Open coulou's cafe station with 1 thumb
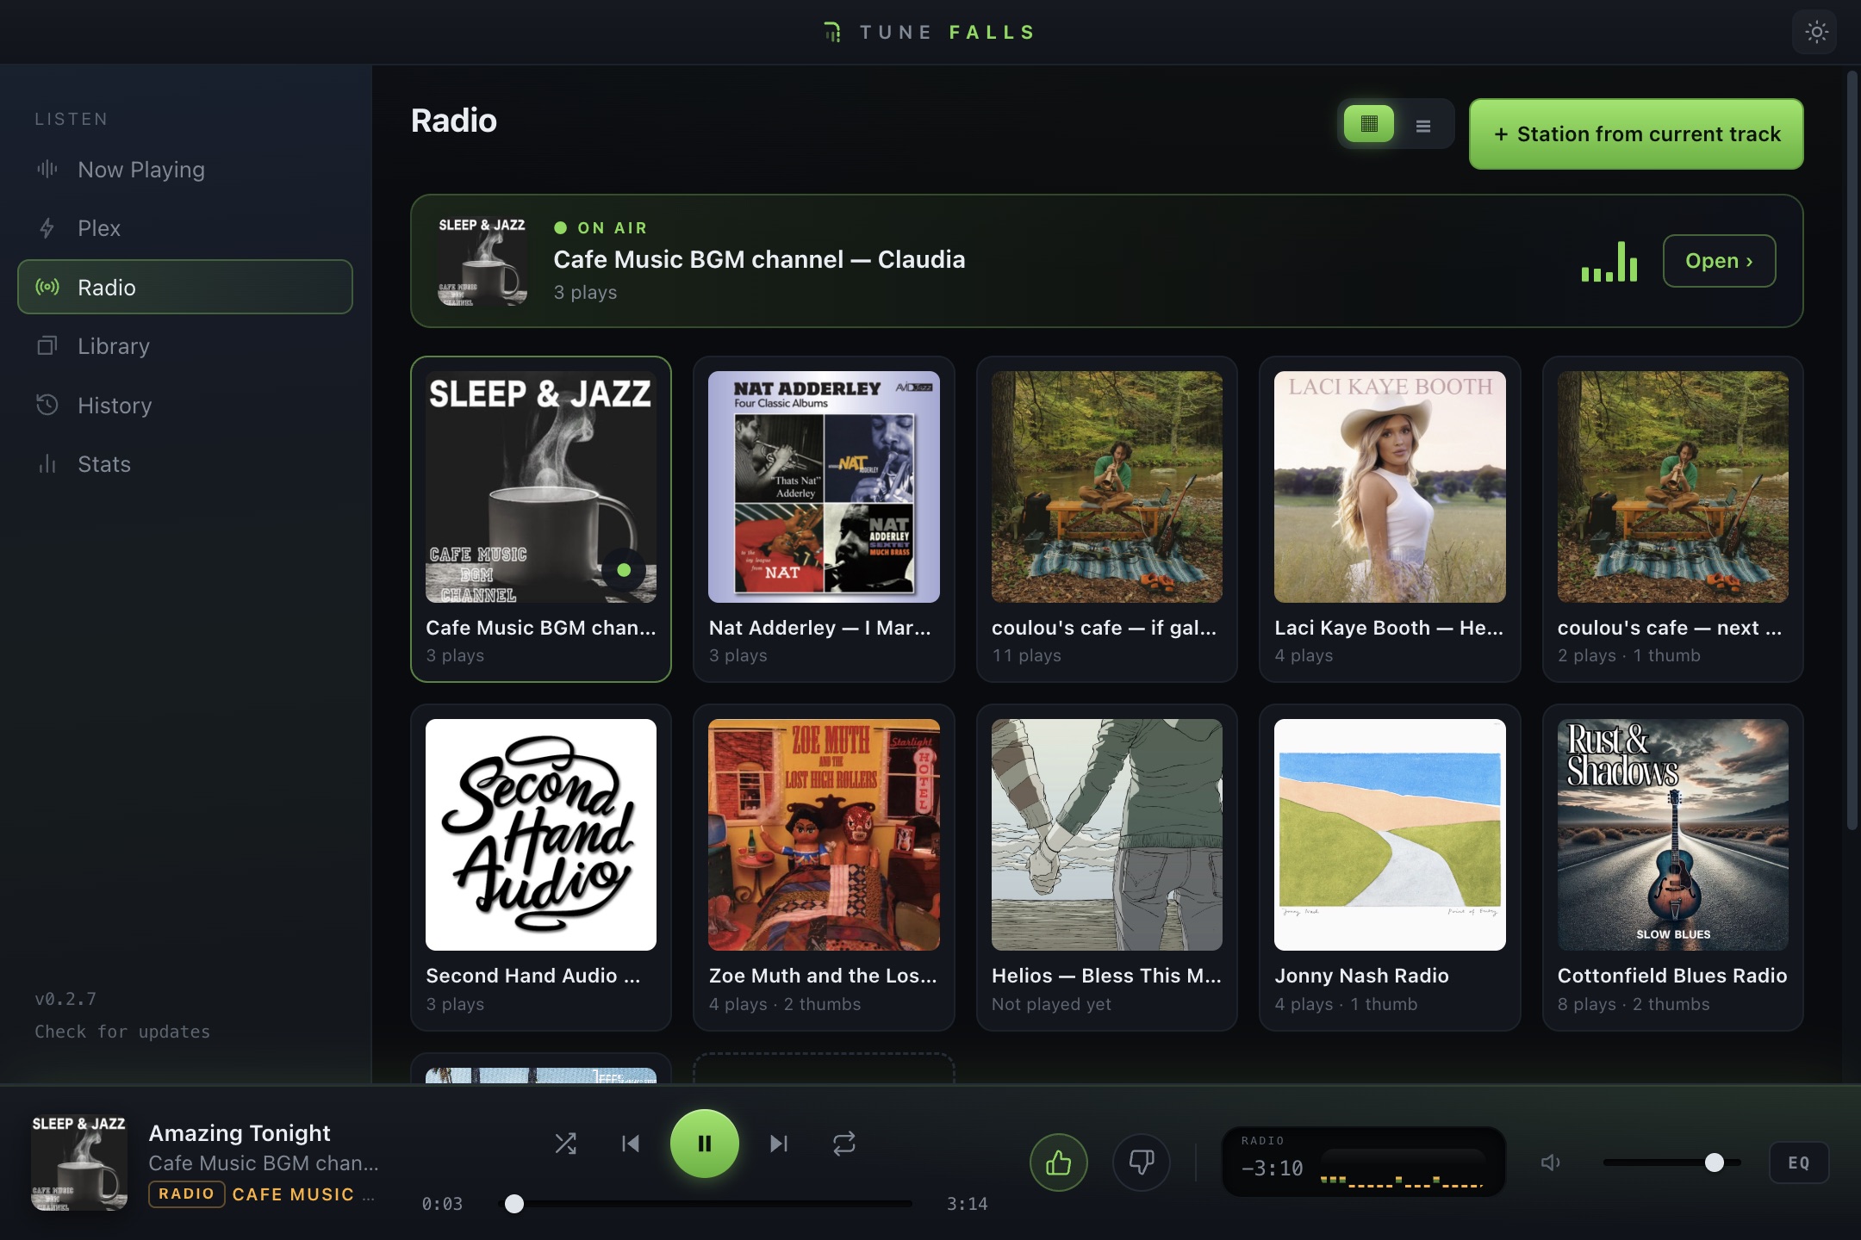1861x1240 pixels. (1672, 519)
